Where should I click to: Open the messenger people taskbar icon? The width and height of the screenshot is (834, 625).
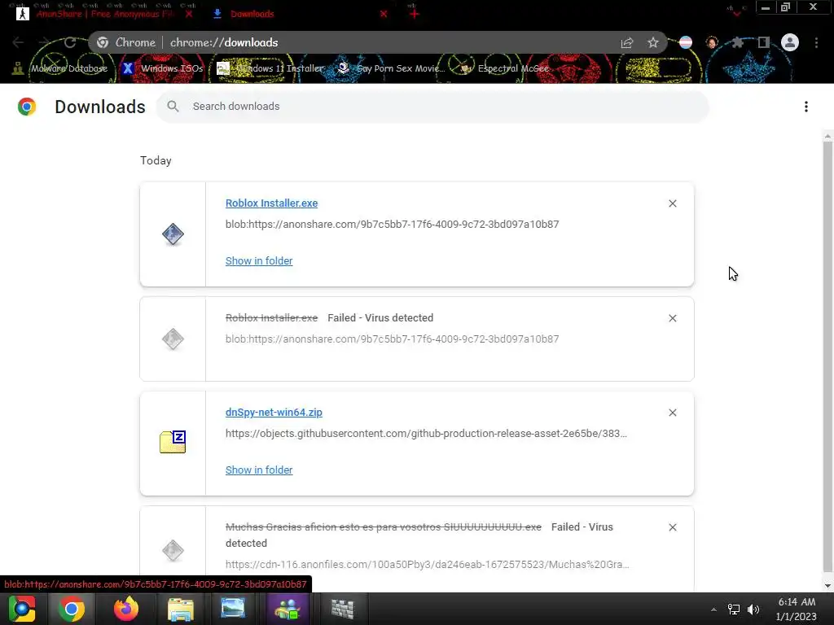[x=288, y=609]
